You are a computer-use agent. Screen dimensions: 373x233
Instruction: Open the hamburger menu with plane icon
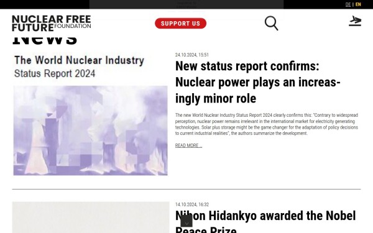(x=355, y=21)
